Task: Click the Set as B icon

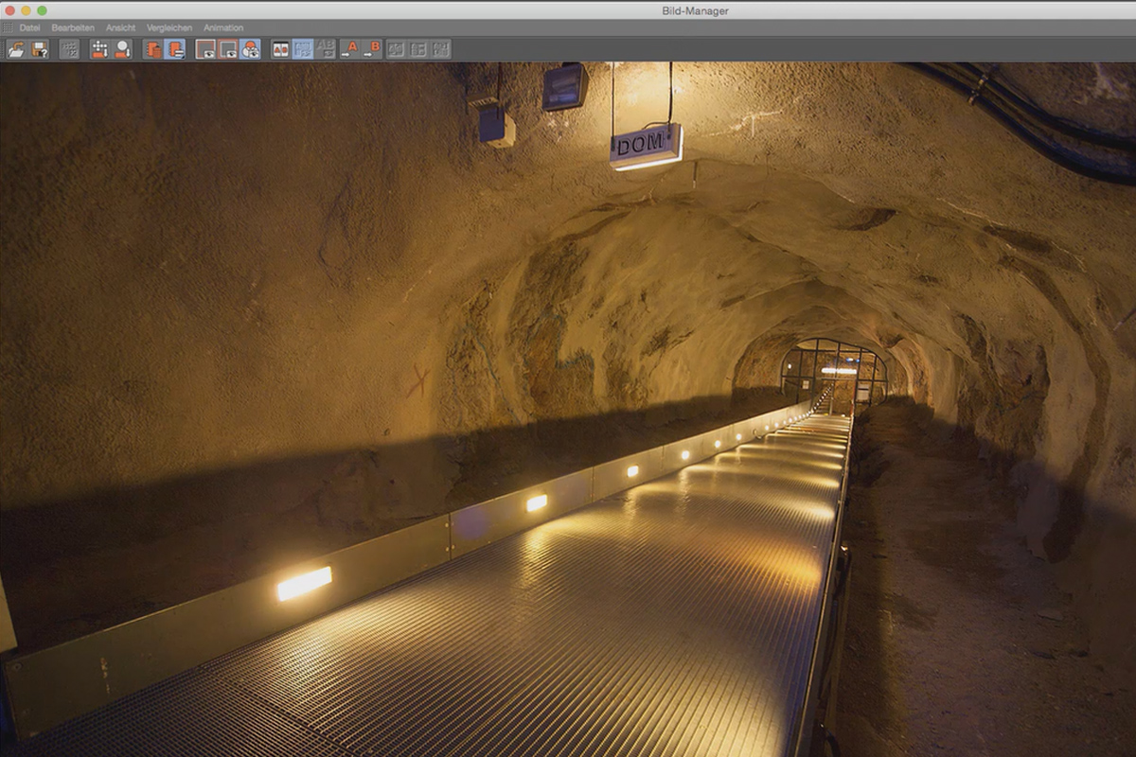Action: [372, 49]
